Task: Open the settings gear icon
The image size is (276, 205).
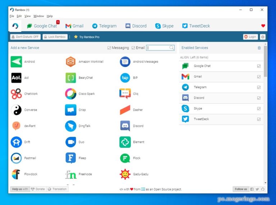Action: 263,37
